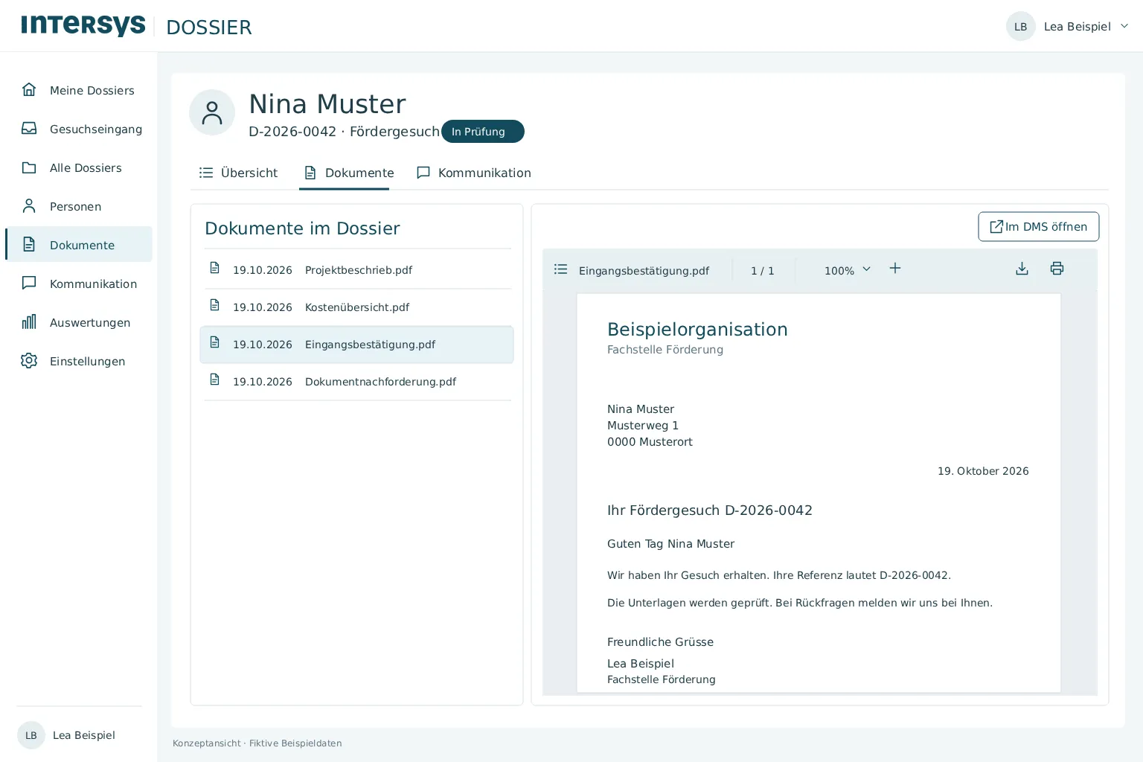This screenshot has width=1143, height=762.
Task: Open Meine Dossiers home icon
Action: point(29,90)
